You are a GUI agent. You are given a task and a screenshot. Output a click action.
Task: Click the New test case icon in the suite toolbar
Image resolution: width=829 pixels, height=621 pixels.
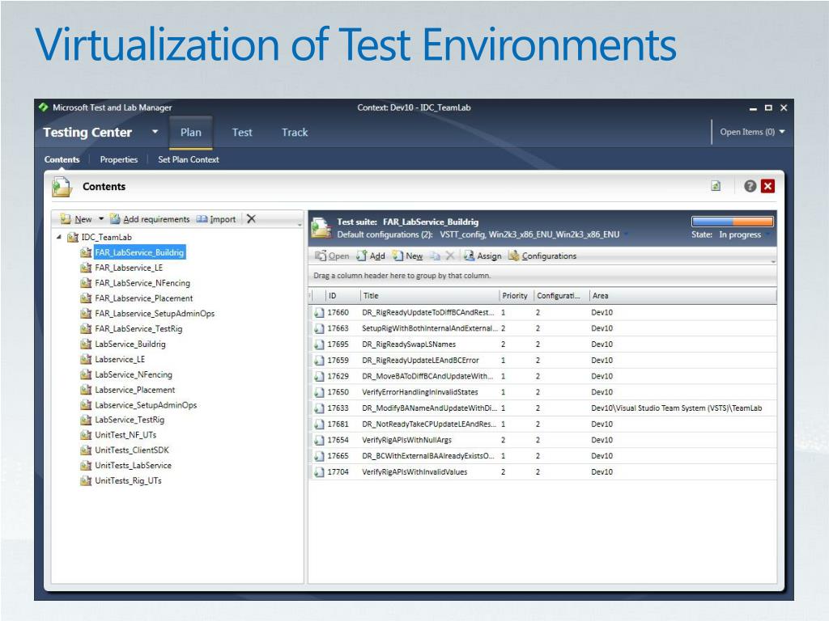click(x=397, y=256)
